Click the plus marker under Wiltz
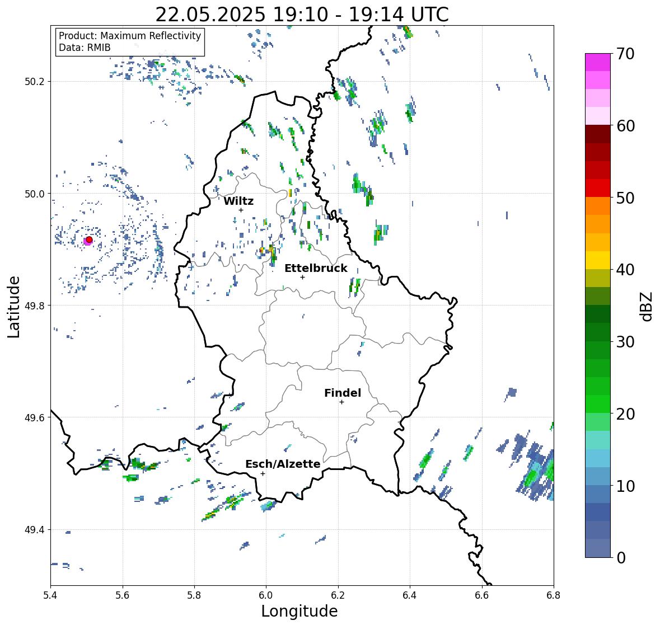The height and width of the screenshot is (625, 660). (241, 210)
